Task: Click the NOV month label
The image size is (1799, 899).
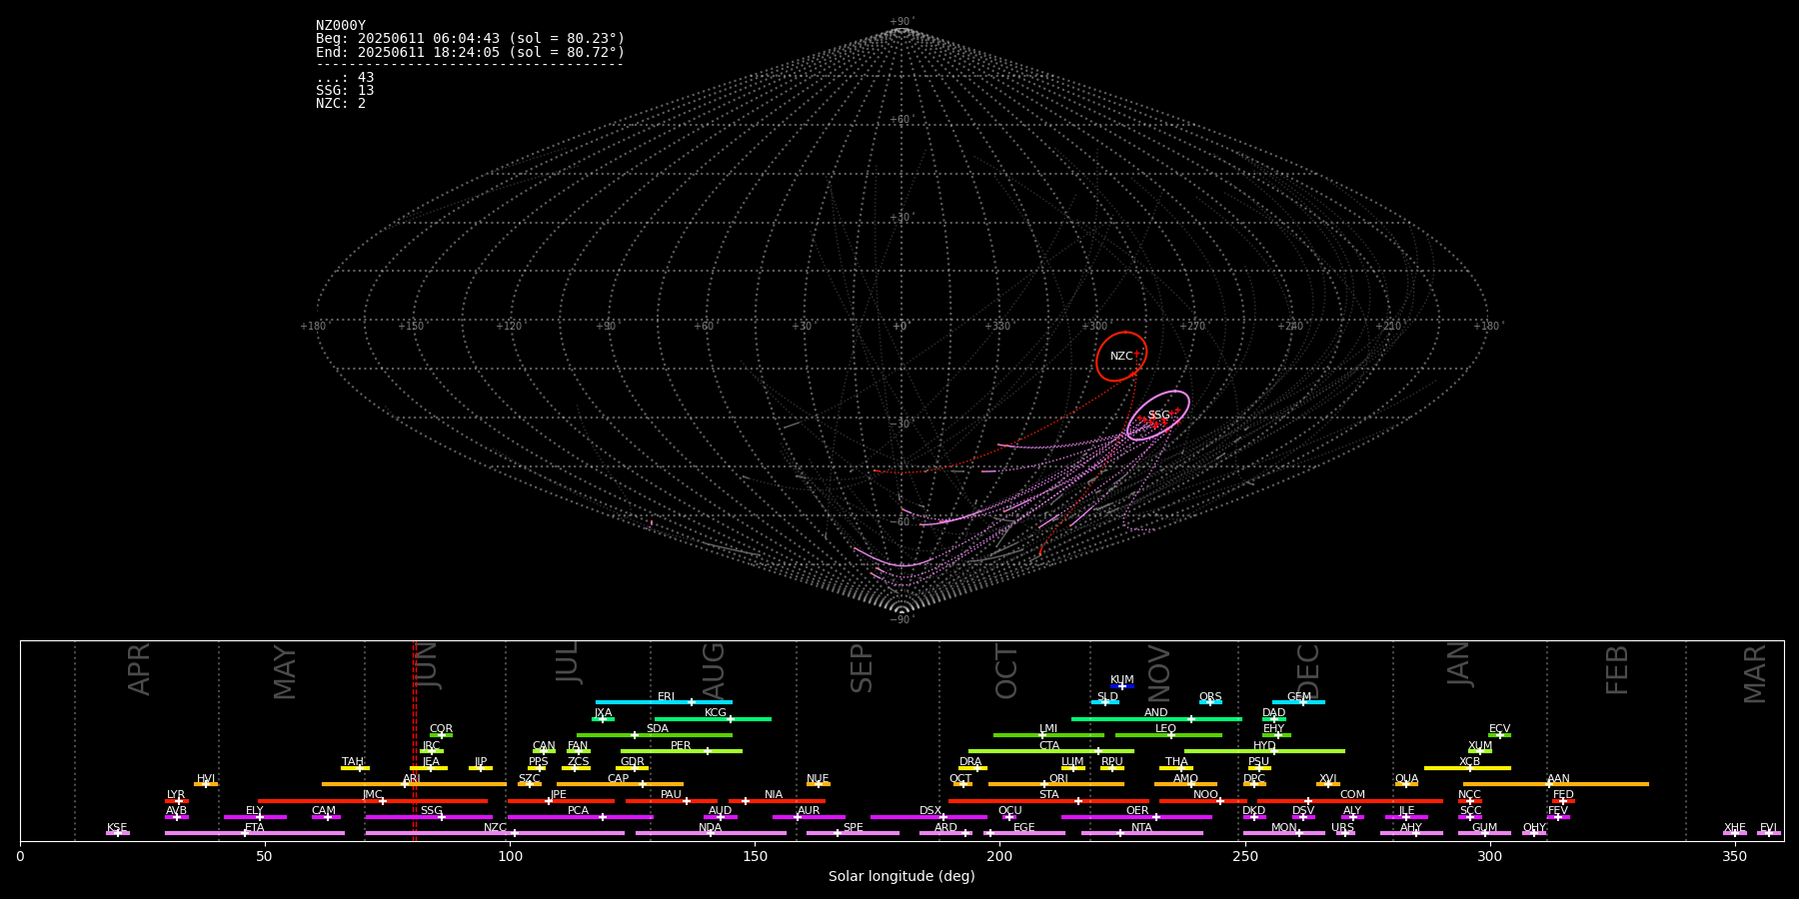Action: click(x=1158, y=673)
